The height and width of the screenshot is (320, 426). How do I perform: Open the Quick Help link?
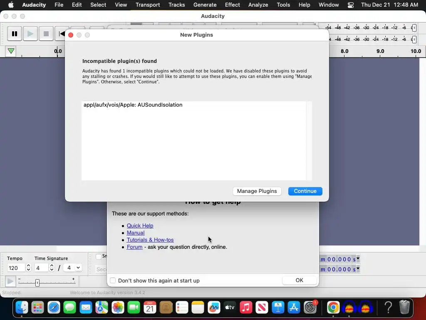140,225
